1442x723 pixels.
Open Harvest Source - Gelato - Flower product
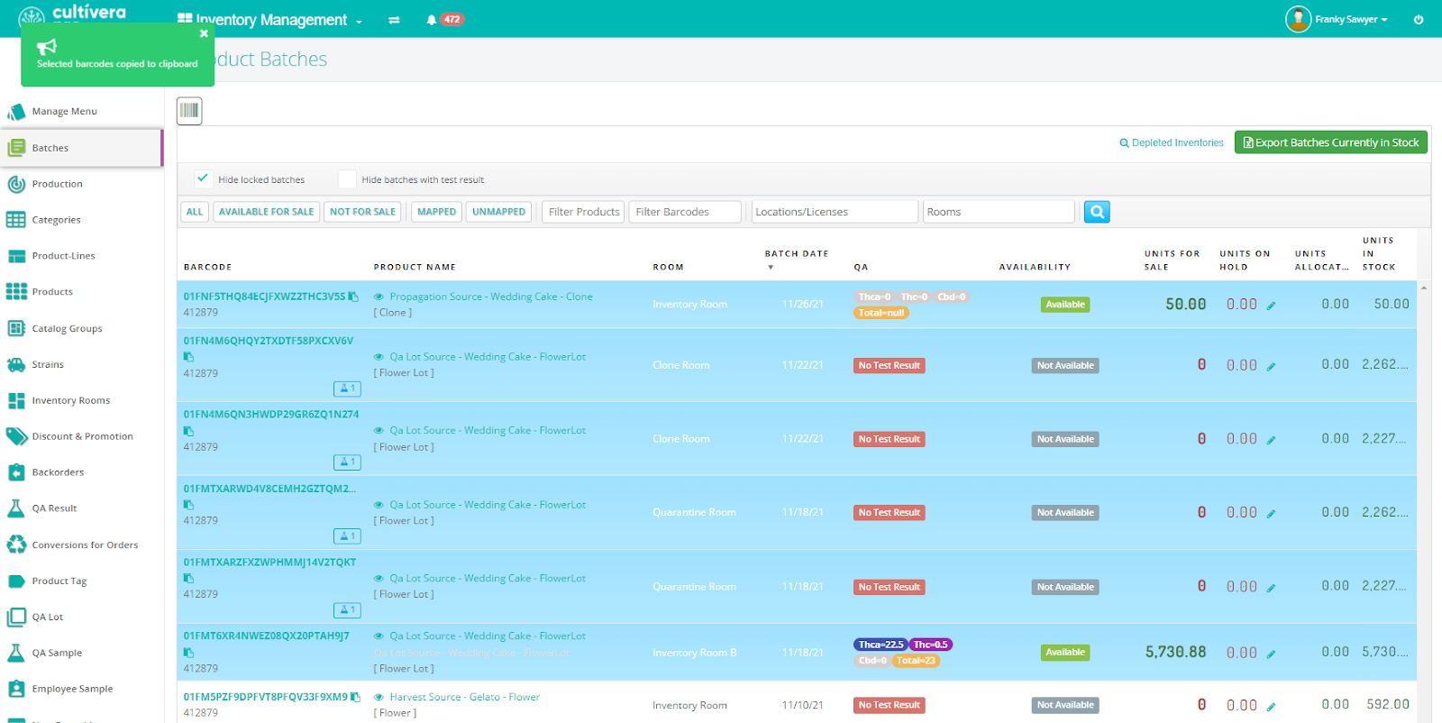tap(465, 697)
